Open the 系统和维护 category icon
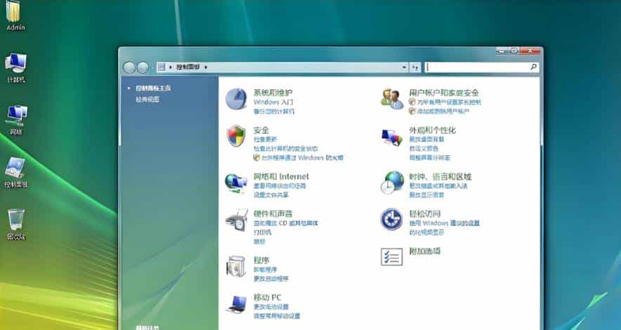 click(236, 99)
